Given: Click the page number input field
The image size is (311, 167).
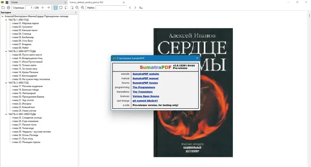Looking at the screenshot, I should 29,7.
